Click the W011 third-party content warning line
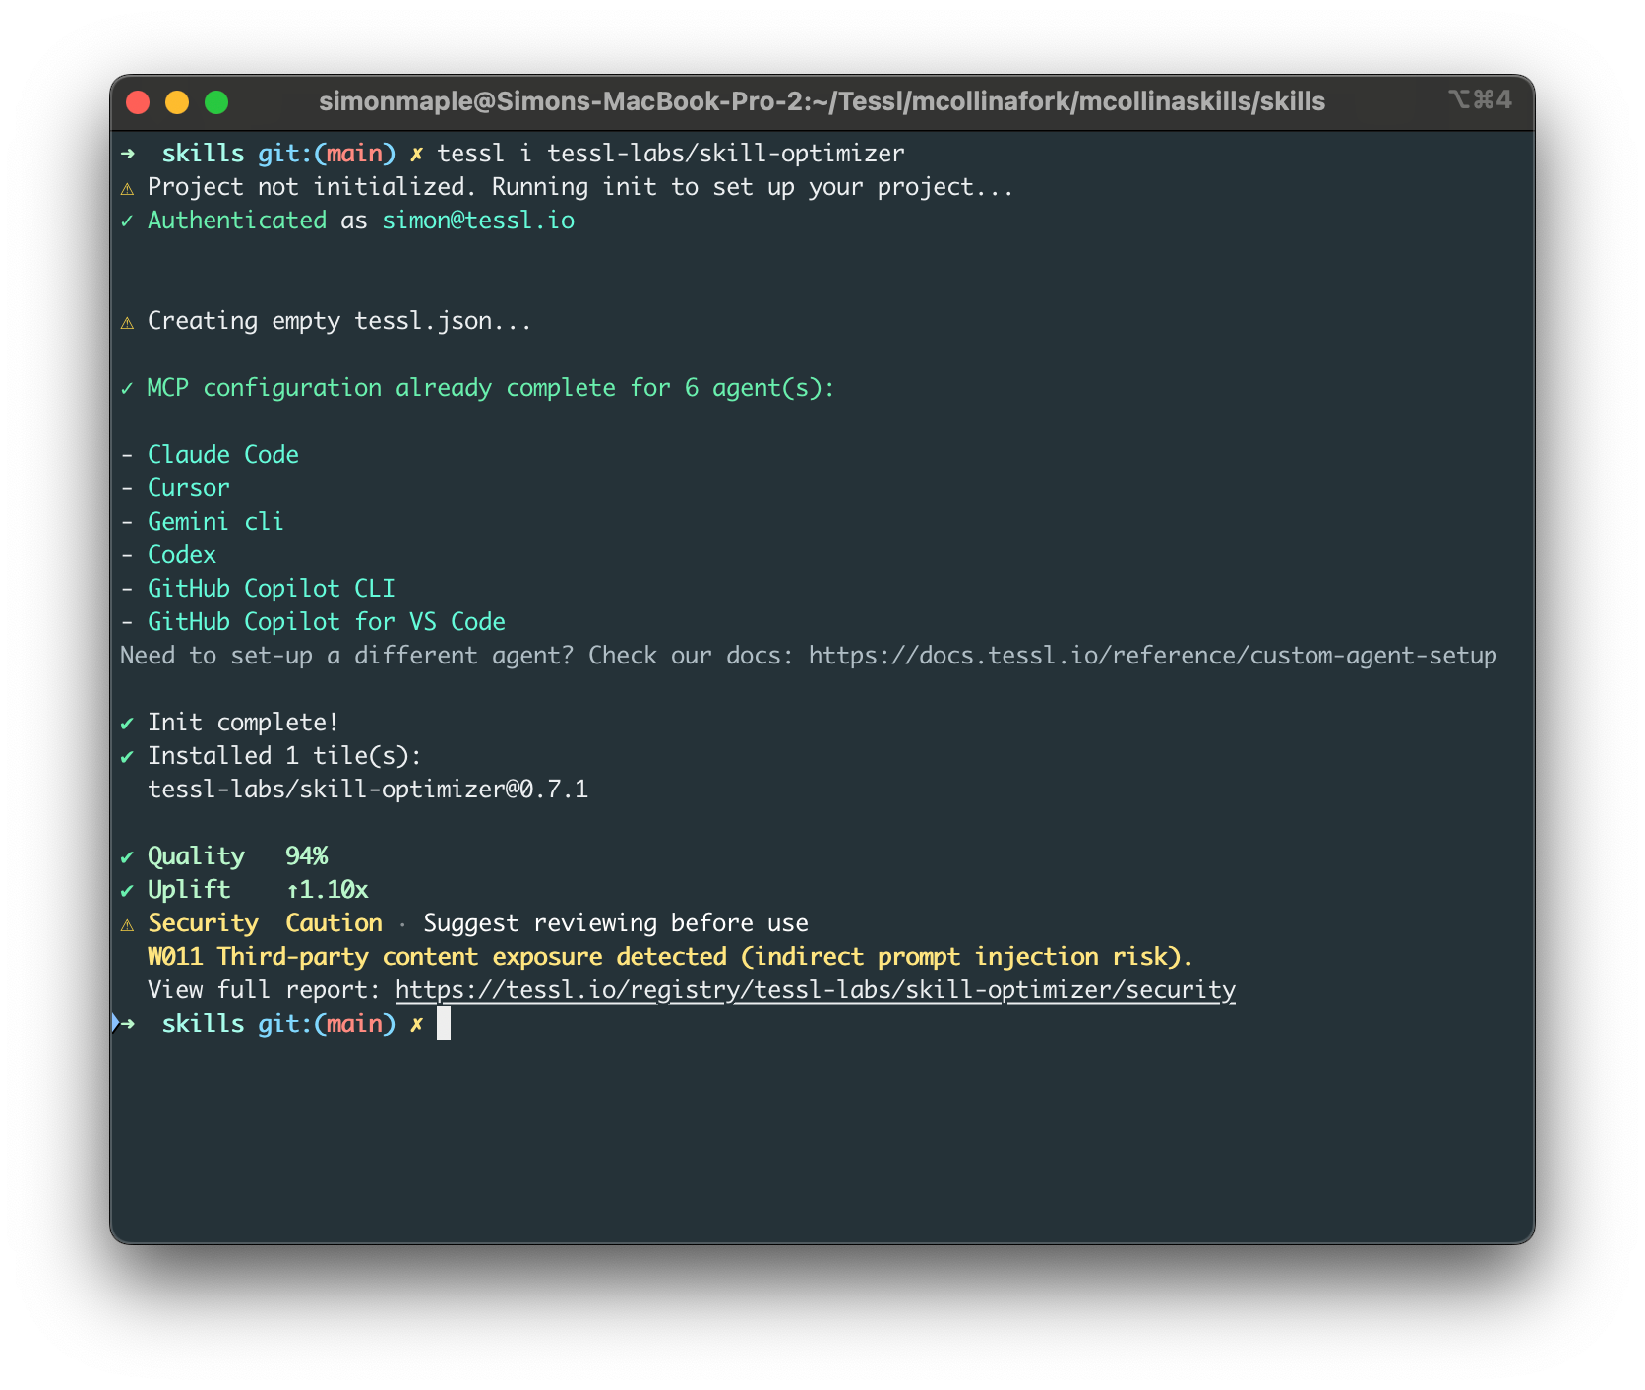This screenshot has height=1390, width=1645. tap(670, 957)
